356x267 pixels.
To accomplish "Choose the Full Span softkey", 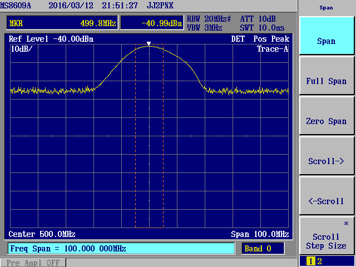I will 327,76.
